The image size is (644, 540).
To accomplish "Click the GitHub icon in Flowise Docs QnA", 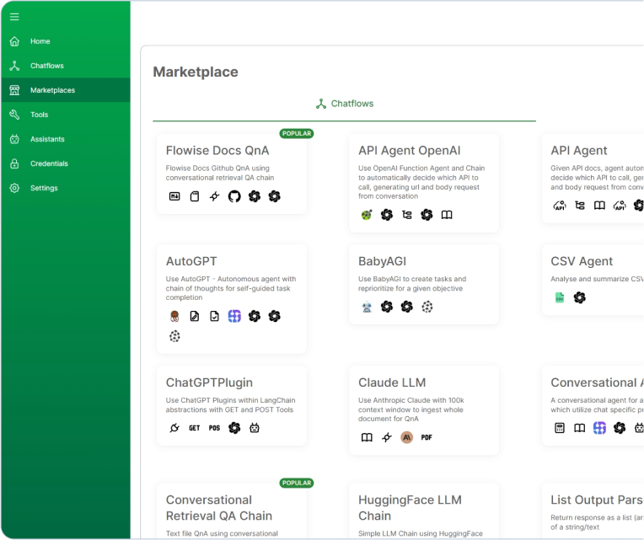I will click(x=234, y=196).
